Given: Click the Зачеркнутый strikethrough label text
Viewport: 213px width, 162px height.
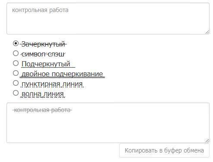Looking at the screenshot, I should tap(43, 44).
